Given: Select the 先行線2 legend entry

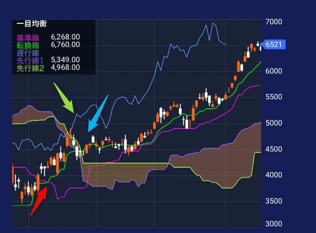Looking at the screenshot, I should pos(30,68).
